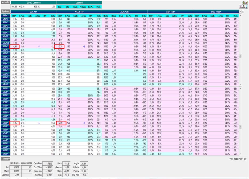Select the 545 C strike button
The image size is (249, 179).
[x=5, y=84]
